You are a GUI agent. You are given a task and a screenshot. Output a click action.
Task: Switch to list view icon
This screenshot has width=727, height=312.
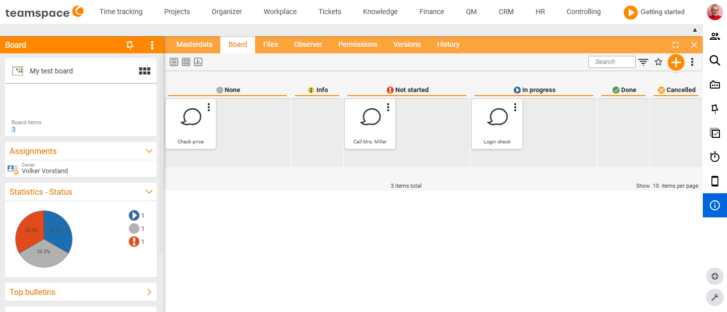[174, 62]
